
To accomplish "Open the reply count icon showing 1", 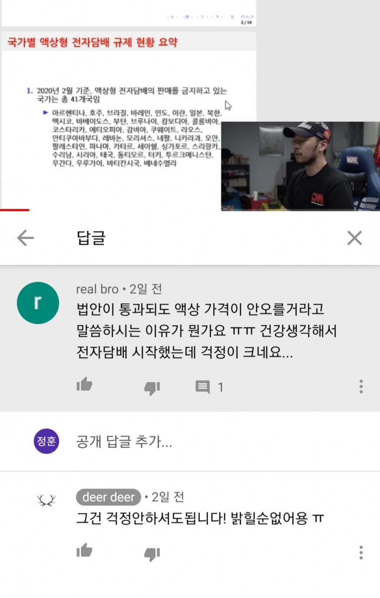I will 209,387.
